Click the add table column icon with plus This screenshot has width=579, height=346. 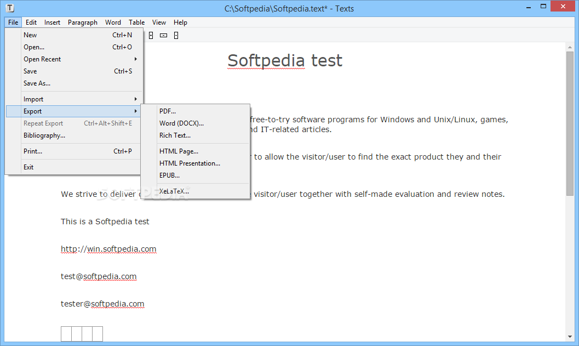point(151,36)
